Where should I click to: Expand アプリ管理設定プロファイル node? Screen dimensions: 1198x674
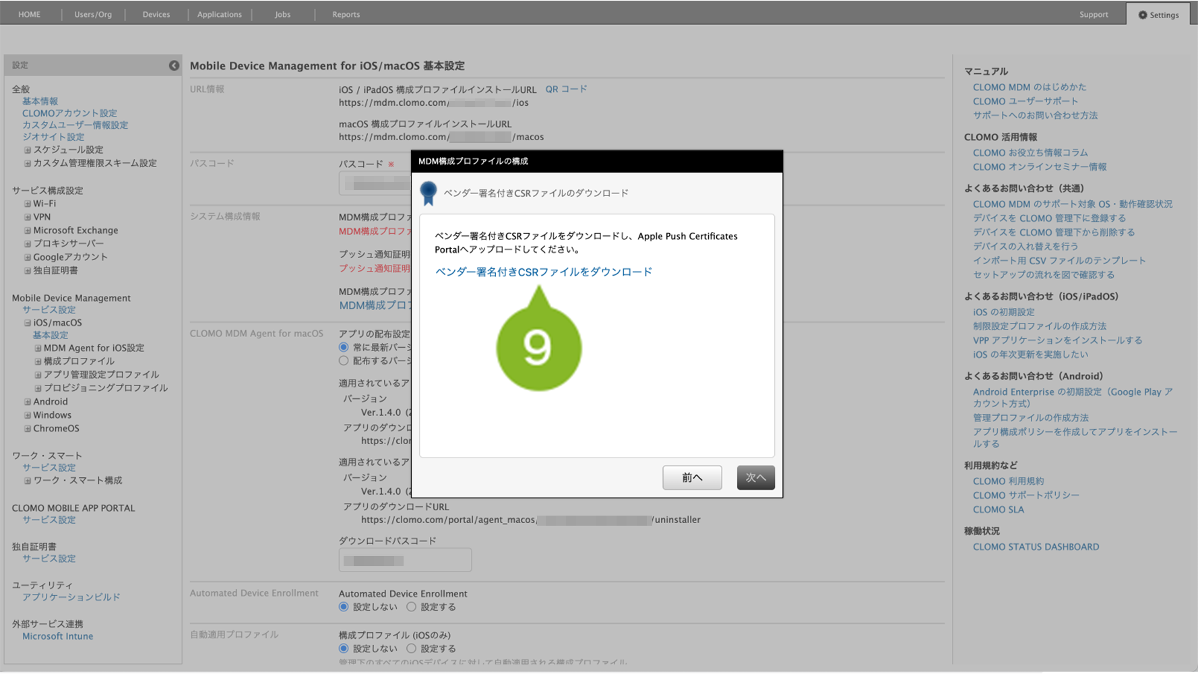(x=38, y=375)
